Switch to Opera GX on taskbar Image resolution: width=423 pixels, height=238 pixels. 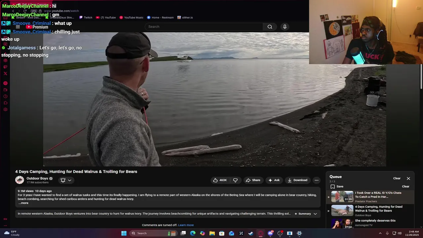point(260,233)
